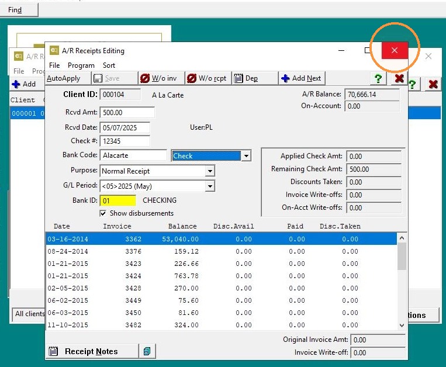This screenshot has height=367, width=446.
Task: Click the W/o inv write-off button
Action: (161, 78)
